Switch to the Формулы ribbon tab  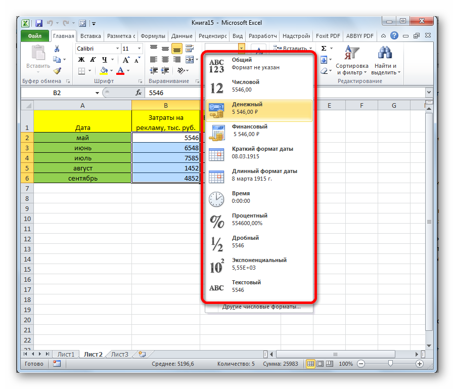click(x=153, y=36)
